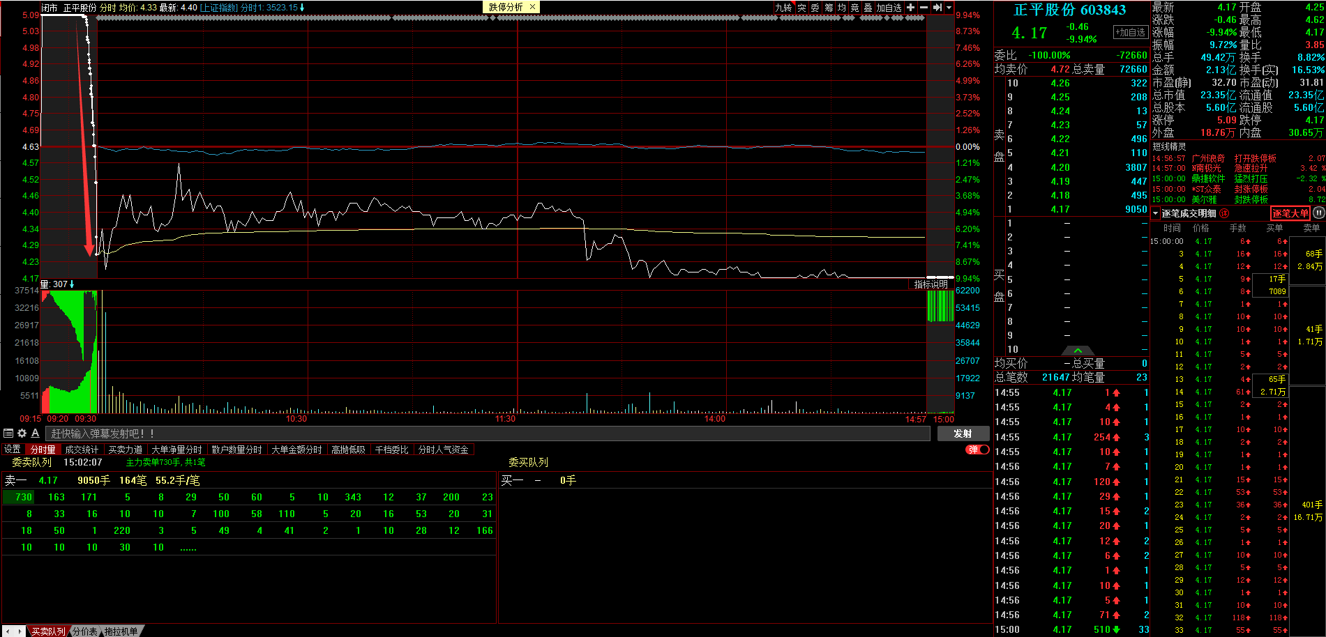
Task: Click the 突 toolbar icon
Action: pos(801,8)
